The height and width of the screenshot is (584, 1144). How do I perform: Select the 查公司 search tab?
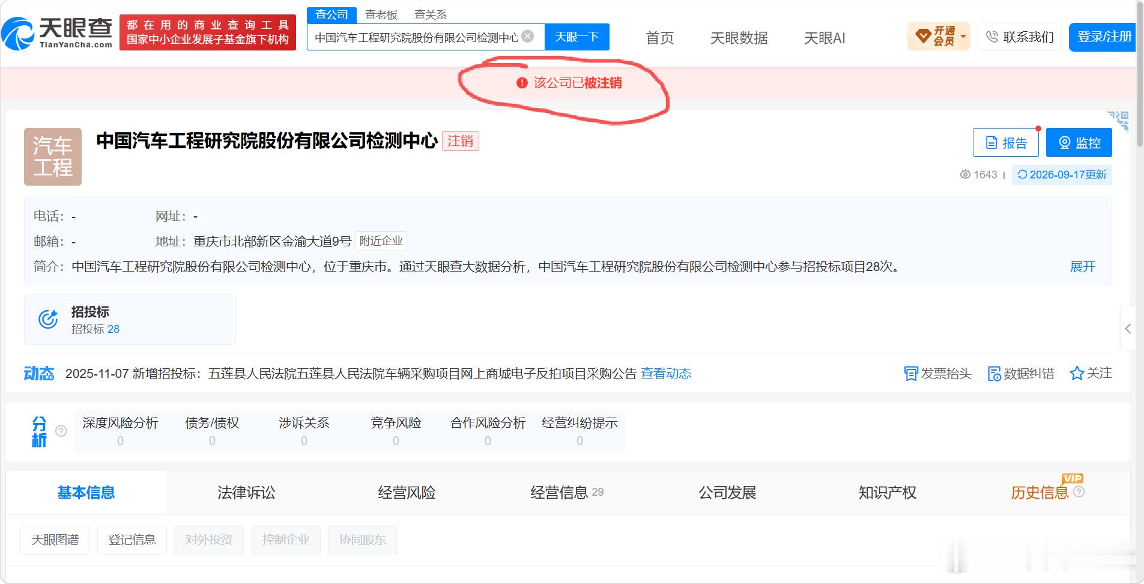click(331, 15)
